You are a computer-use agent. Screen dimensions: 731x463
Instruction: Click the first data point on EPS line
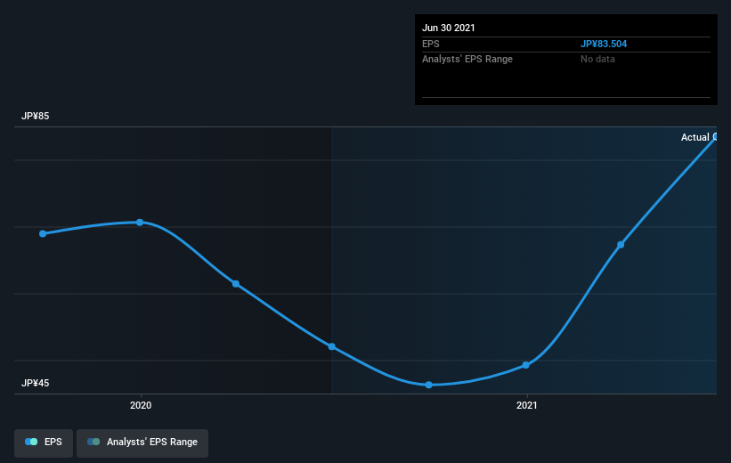pyautogui.click(x=43, y=233)
